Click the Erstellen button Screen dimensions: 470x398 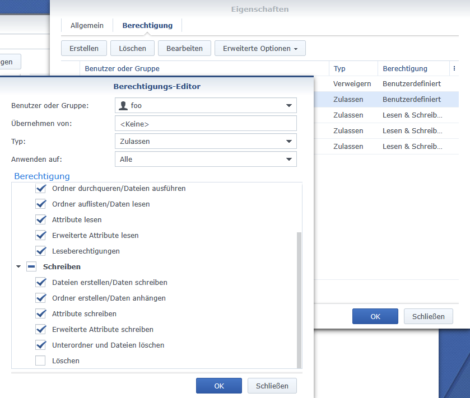tap(84, 49)
